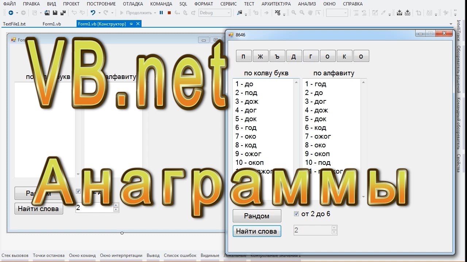Toggle the 'от 2 до 6' checkbox
This screenshot has height=262, width=467.
point(297,214)
